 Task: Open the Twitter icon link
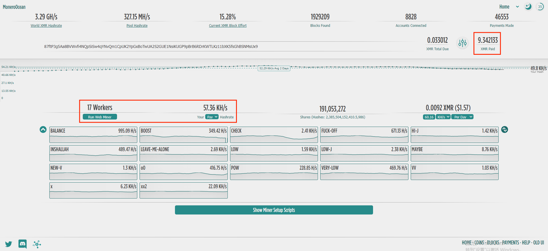[9, 244]
